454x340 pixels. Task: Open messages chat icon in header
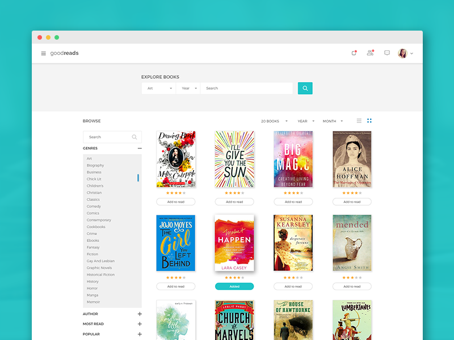(x=387, y=53)
